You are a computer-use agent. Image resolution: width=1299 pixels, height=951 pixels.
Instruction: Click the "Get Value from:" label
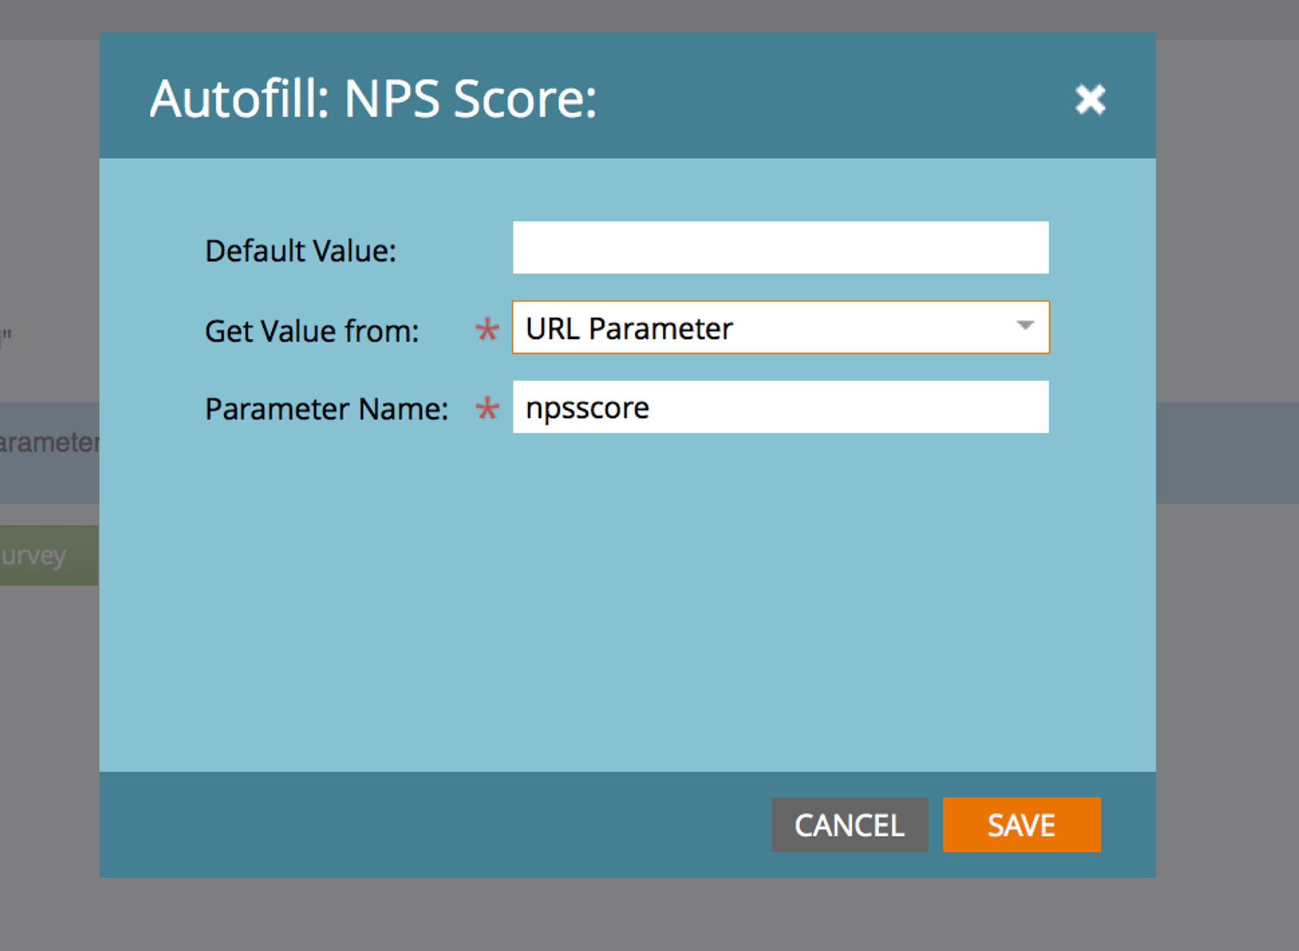[x=312, y=331]
